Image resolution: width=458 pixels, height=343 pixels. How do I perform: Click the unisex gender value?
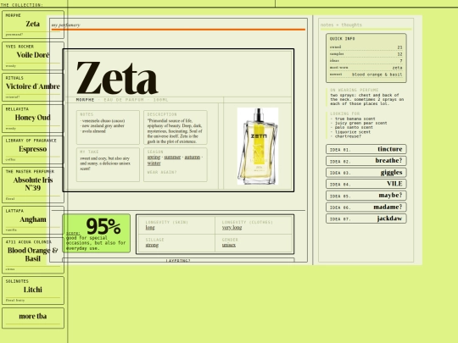pyautogui.click(x=229, y=245)
